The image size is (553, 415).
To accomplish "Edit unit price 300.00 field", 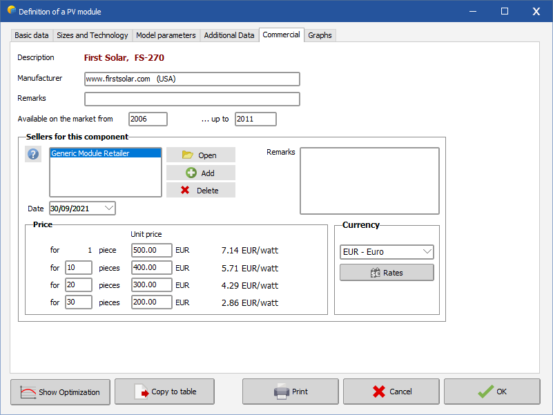I will click(x=152, y=284).
